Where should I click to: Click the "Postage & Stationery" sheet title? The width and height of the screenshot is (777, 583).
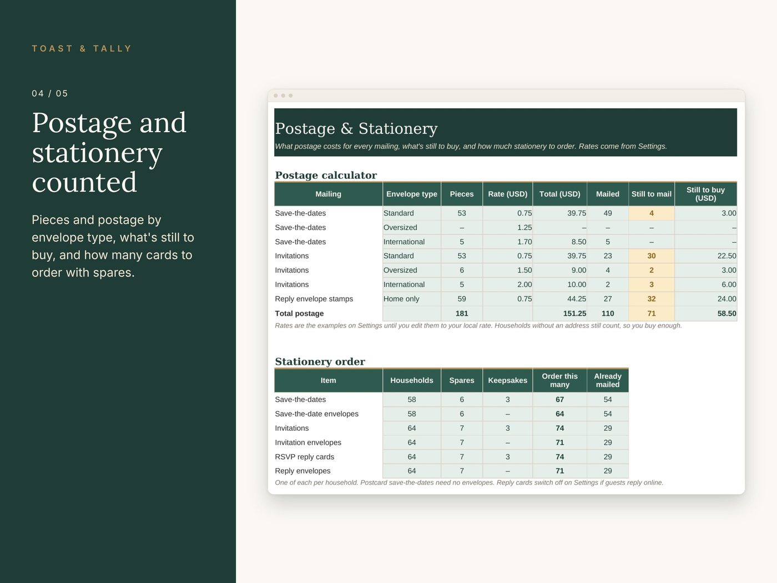pyautogui.click(x=356, y=128)
